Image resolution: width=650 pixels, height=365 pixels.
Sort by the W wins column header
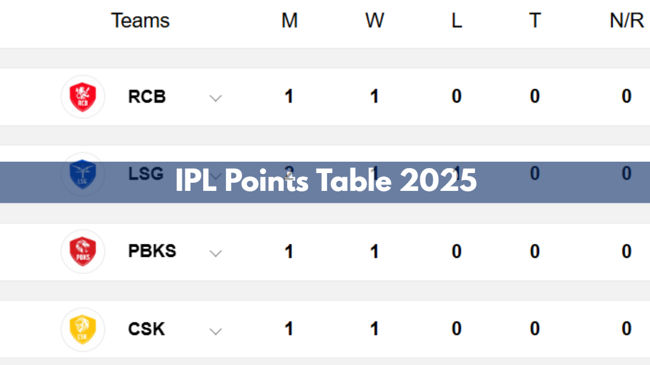pyautogui.click(x=374, y=21)
